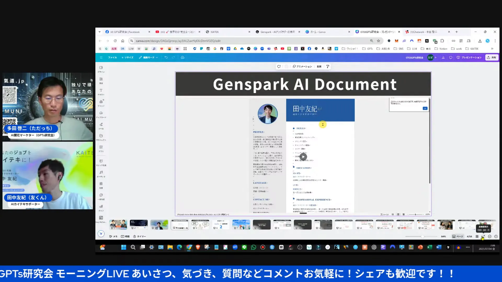Click the fullscreen icon in bottom bar
502x282 pixels.
pos(483,237)
